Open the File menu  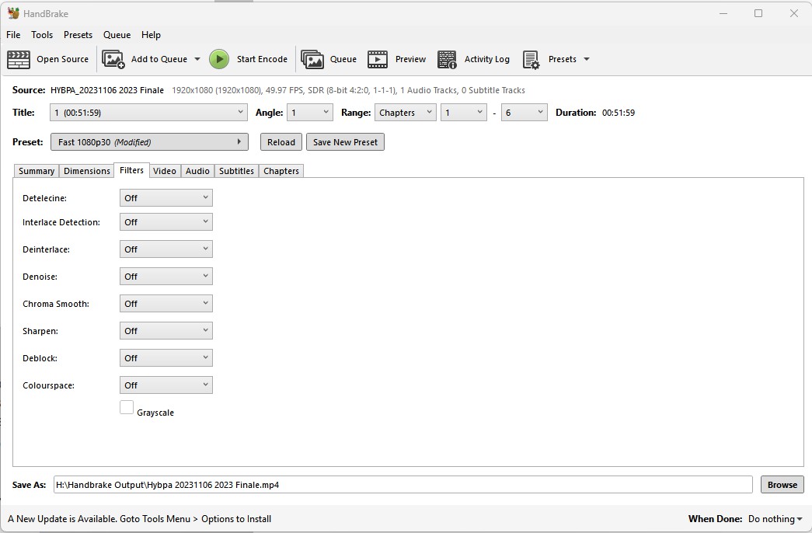(13, 35)
